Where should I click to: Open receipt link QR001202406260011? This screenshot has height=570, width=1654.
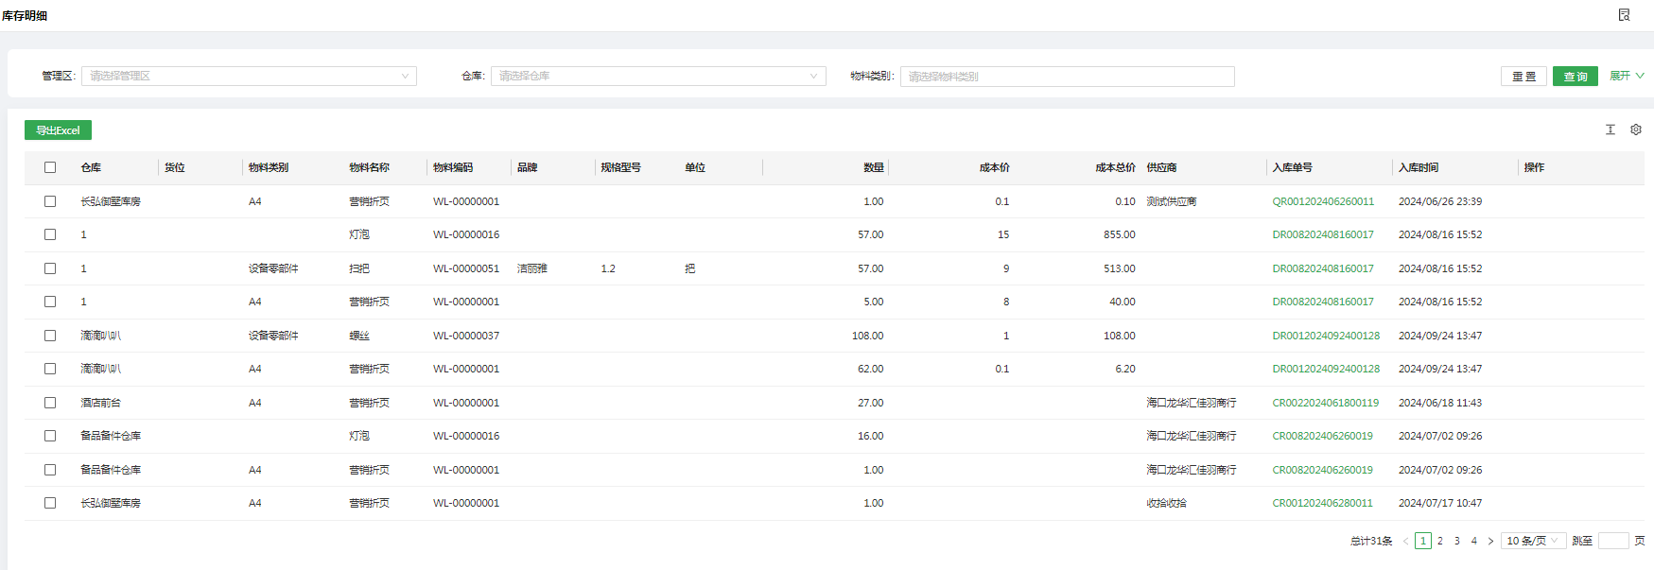tap(1323, 201)
